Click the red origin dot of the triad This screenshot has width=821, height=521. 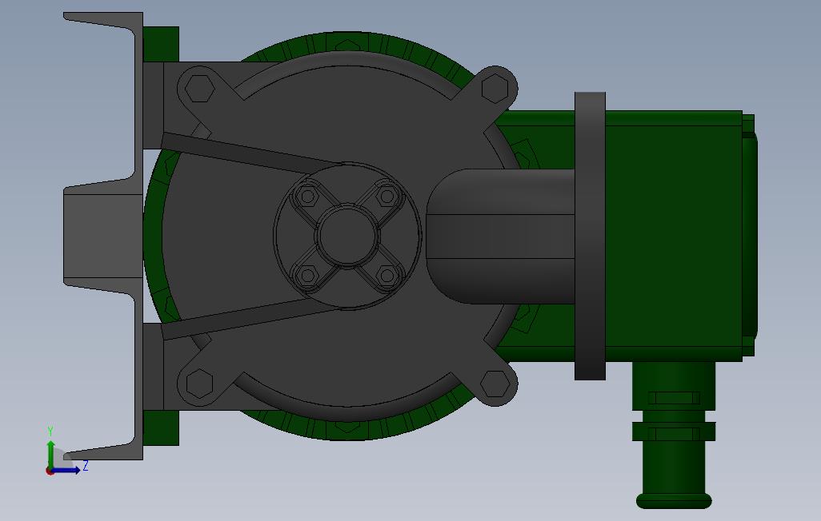tap(50, 471)
